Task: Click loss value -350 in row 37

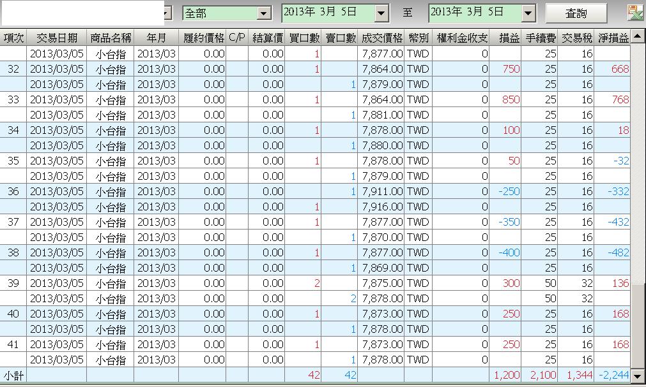Action: click(509, 222)
